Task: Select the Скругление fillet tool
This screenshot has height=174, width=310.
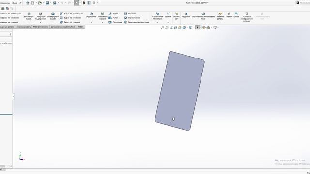Action: click(x=91, y=15)
